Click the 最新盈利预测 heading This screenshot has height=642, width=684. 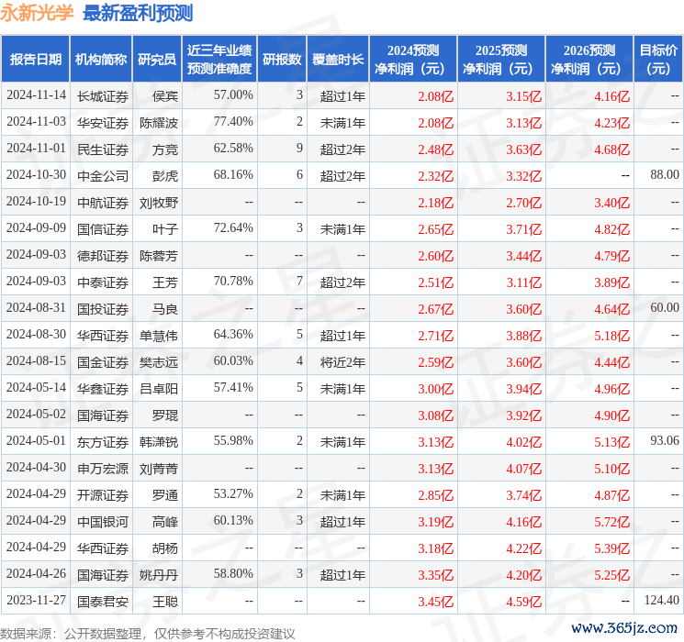tap(138, 13)
